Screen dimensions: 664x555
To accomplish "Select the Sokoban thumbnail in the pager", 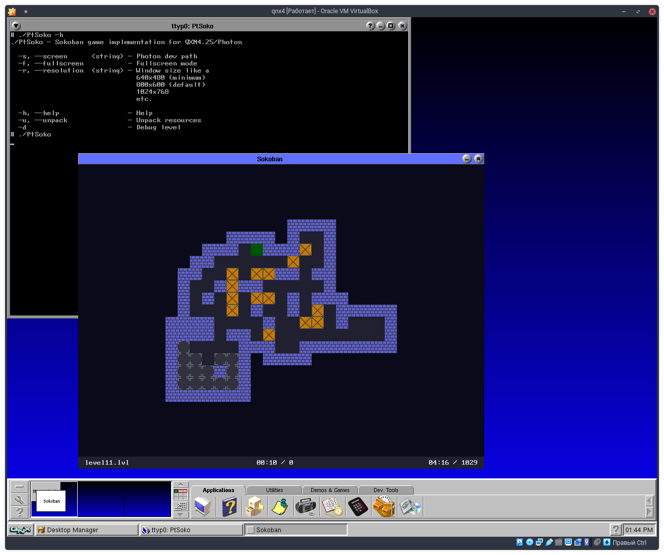I will (51, 501).
